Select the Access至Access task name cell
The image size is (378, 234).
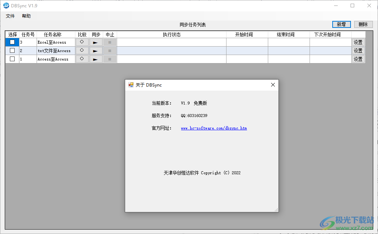tap(56, 59)
